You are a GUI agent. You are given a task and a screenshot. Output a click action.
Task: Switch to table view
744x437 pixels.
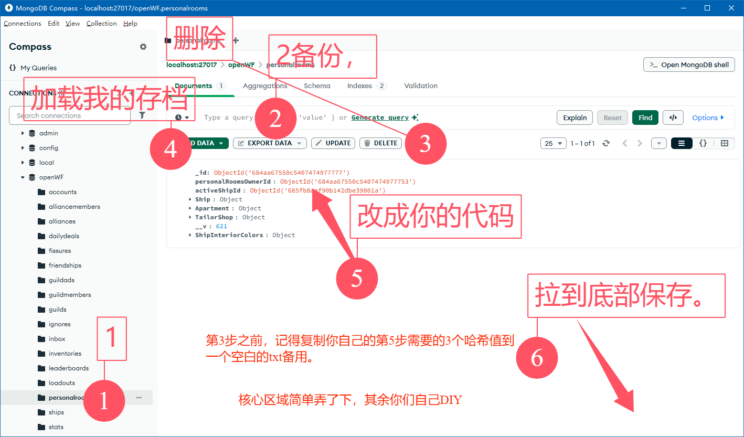725,143
